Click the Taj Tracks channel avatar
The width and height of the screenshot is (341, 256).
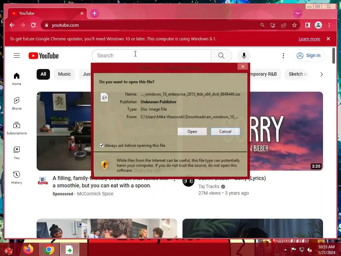[x=188, y=181]
